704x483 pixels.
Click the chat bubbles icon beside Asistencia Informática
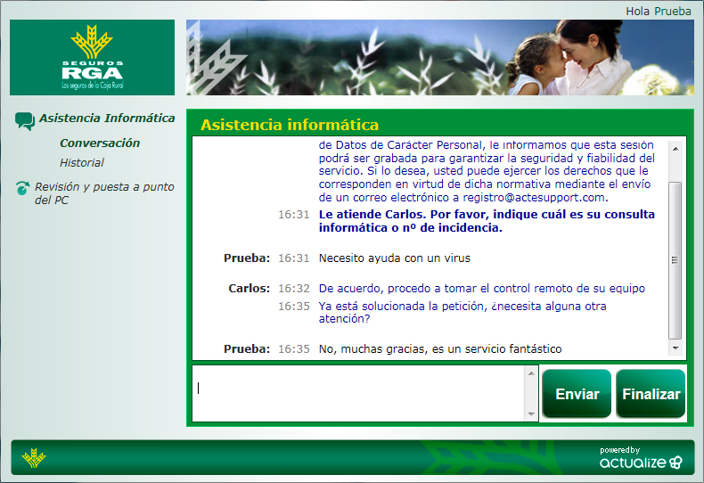point(25,121)
